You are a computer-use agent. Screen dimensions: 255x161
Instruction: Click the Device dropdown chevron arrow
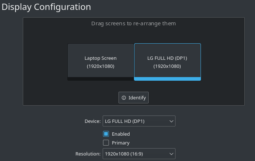[171, 121]
